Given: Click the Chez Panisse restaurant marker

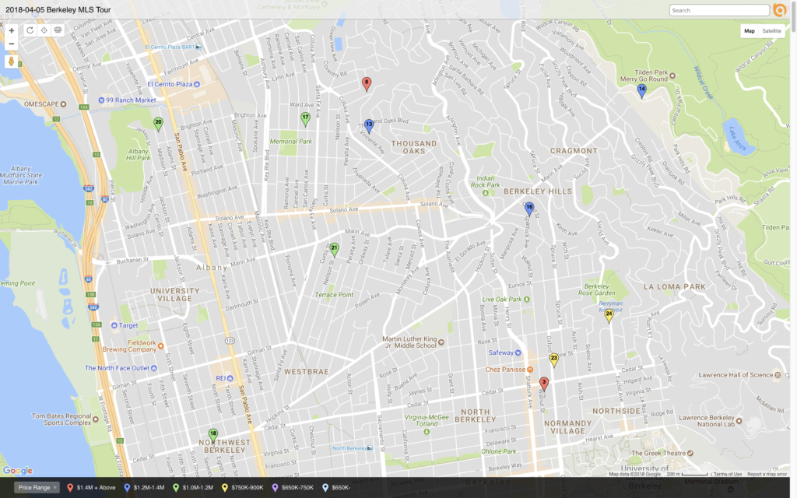Looking at the screenshot, I should point(530,370).
